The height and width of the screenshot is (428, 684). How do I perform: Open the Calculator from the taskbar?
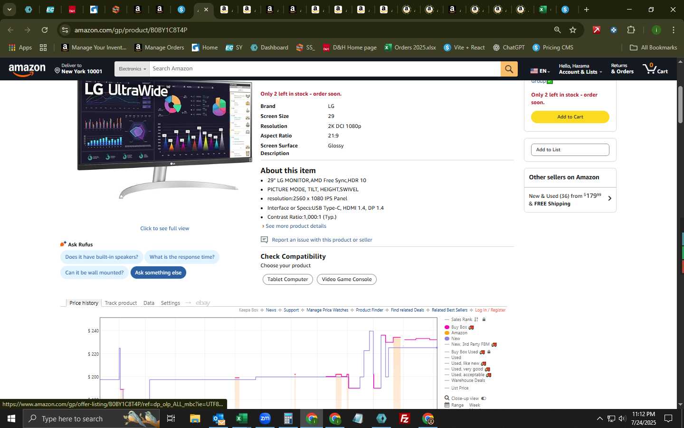pos(288,418)
